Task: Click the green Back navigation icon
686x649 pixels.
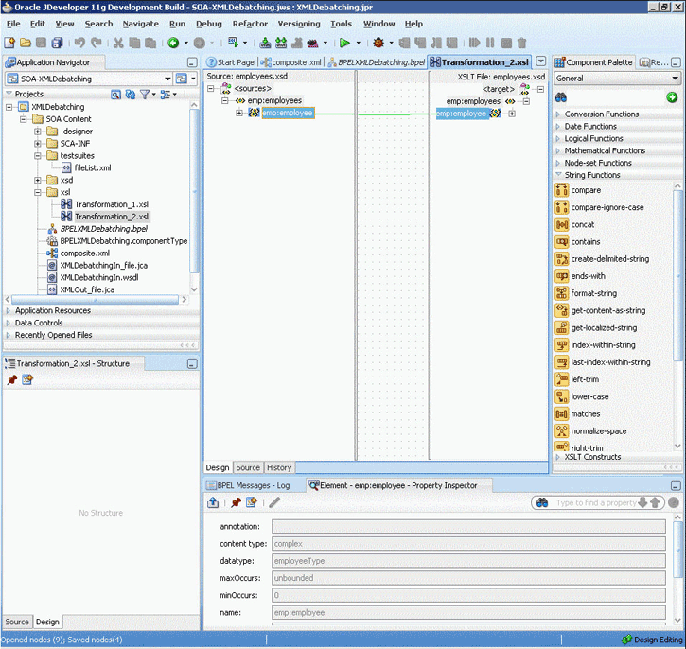Action: coord(173,43)
